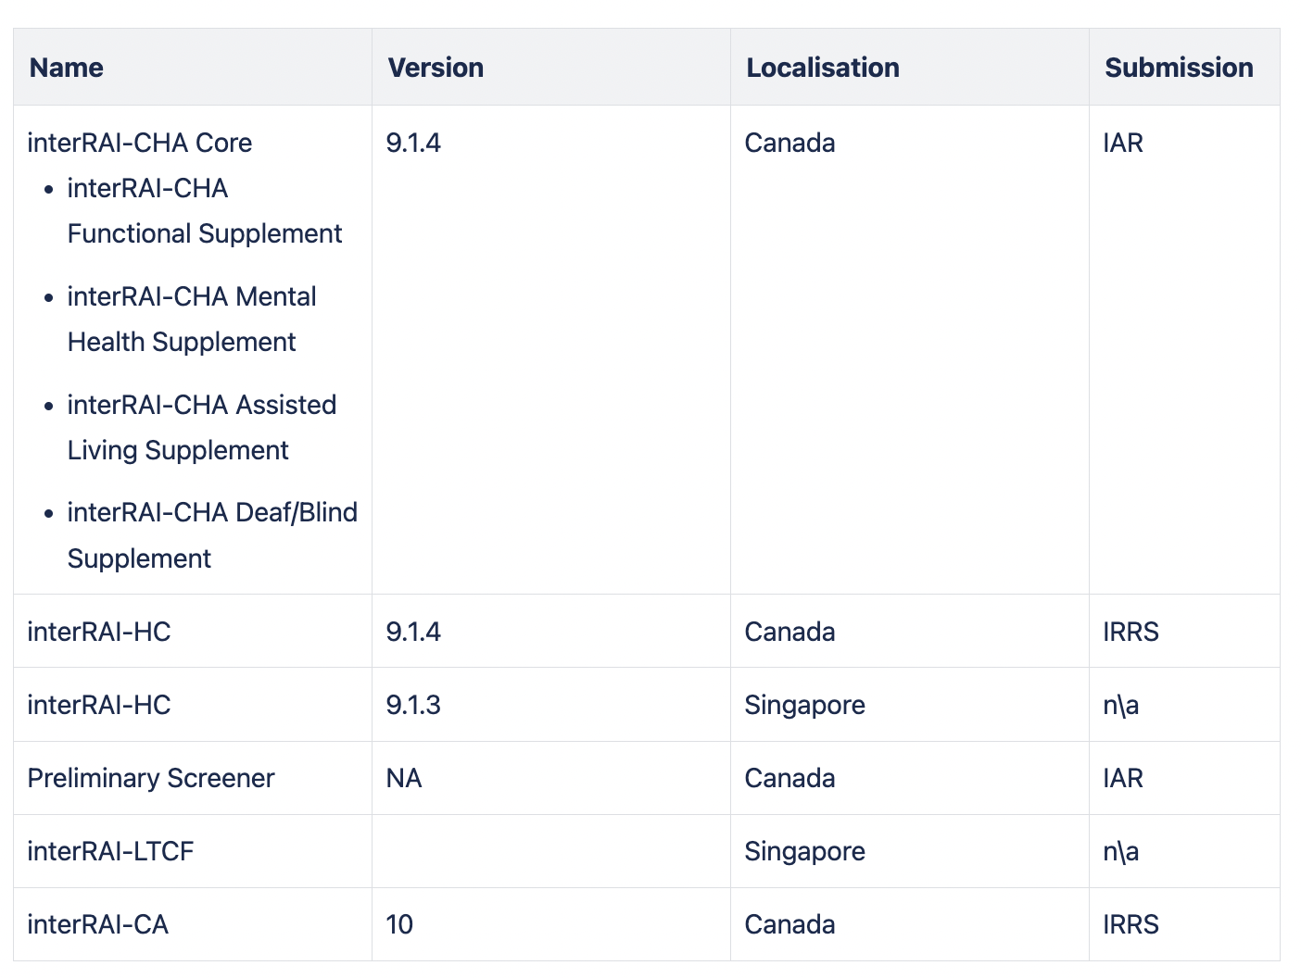Click Singapore in the interRAI-LTCF row
The width and height of the screenshot is (1301, 978).
pyautogui.click(x=804, y=851)
